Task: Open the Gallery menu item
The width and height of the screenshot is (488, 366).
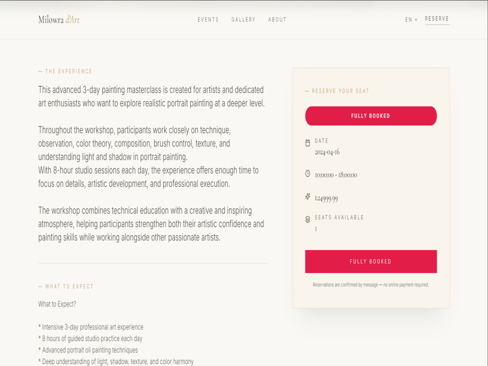Action: point(244,20)
